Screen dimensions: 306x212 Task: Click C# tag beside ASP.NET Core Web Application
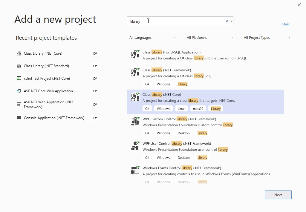click(95, 91)
